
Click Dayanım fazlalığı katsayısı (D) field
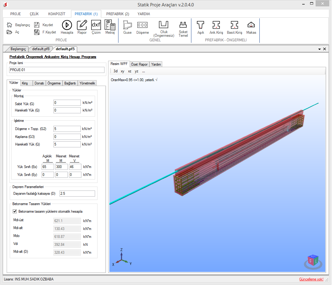point(77,194)
